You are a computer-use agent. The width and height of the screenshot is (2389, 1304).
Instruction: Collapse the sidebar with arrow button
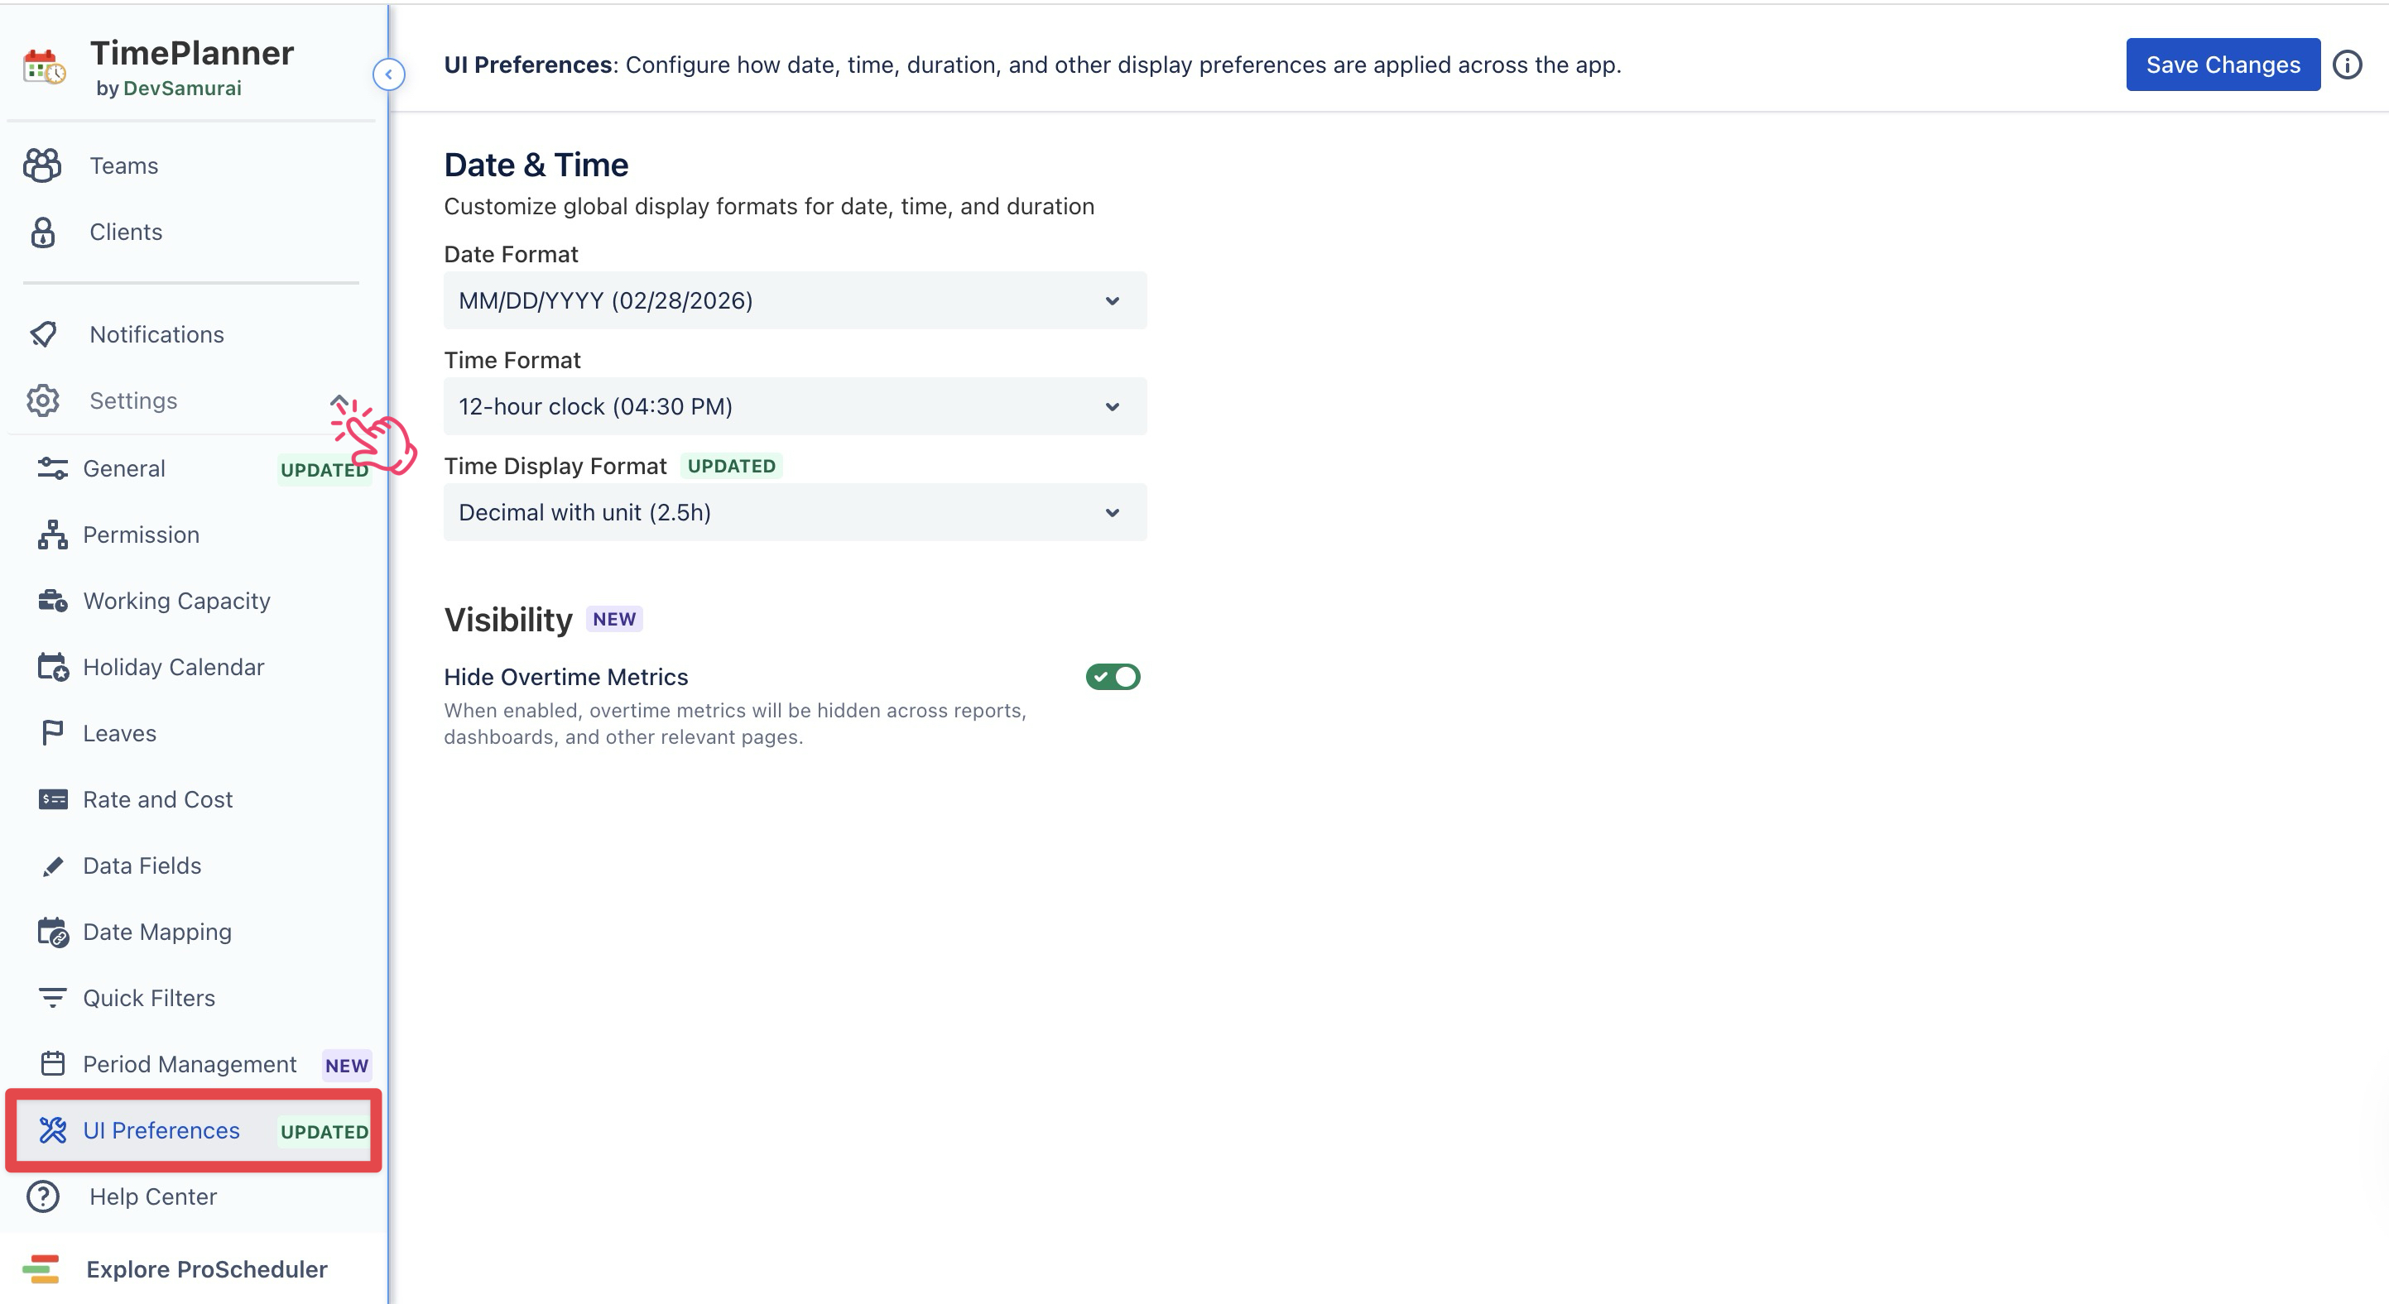pyautogui.click(x=388, y=74)
